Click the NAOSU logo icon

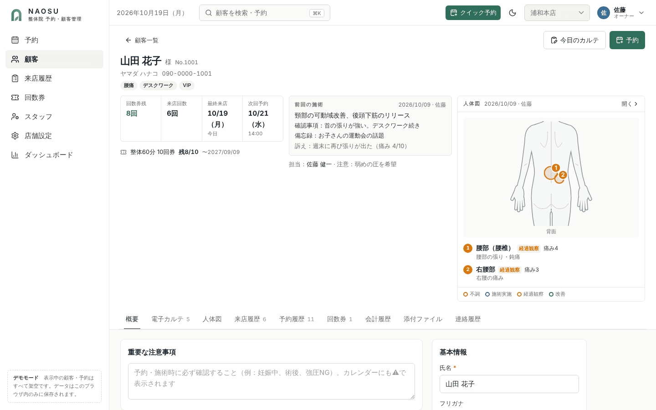click(16, 15)
